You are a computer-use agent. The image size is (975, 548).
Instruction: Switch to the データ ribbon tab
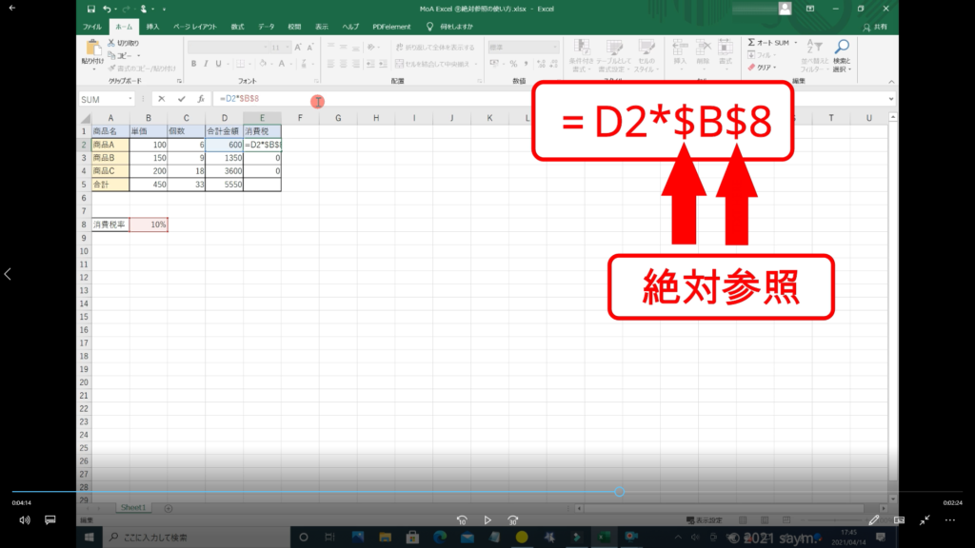click(267, 27)
